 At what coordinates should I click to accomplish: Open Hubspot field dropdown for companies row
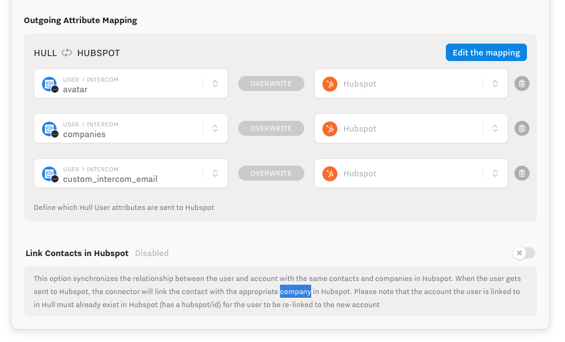(x=495, y=128)
